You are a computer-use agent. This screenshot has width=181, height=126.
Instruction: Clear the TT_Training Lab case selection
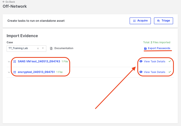tap(38, 48)
